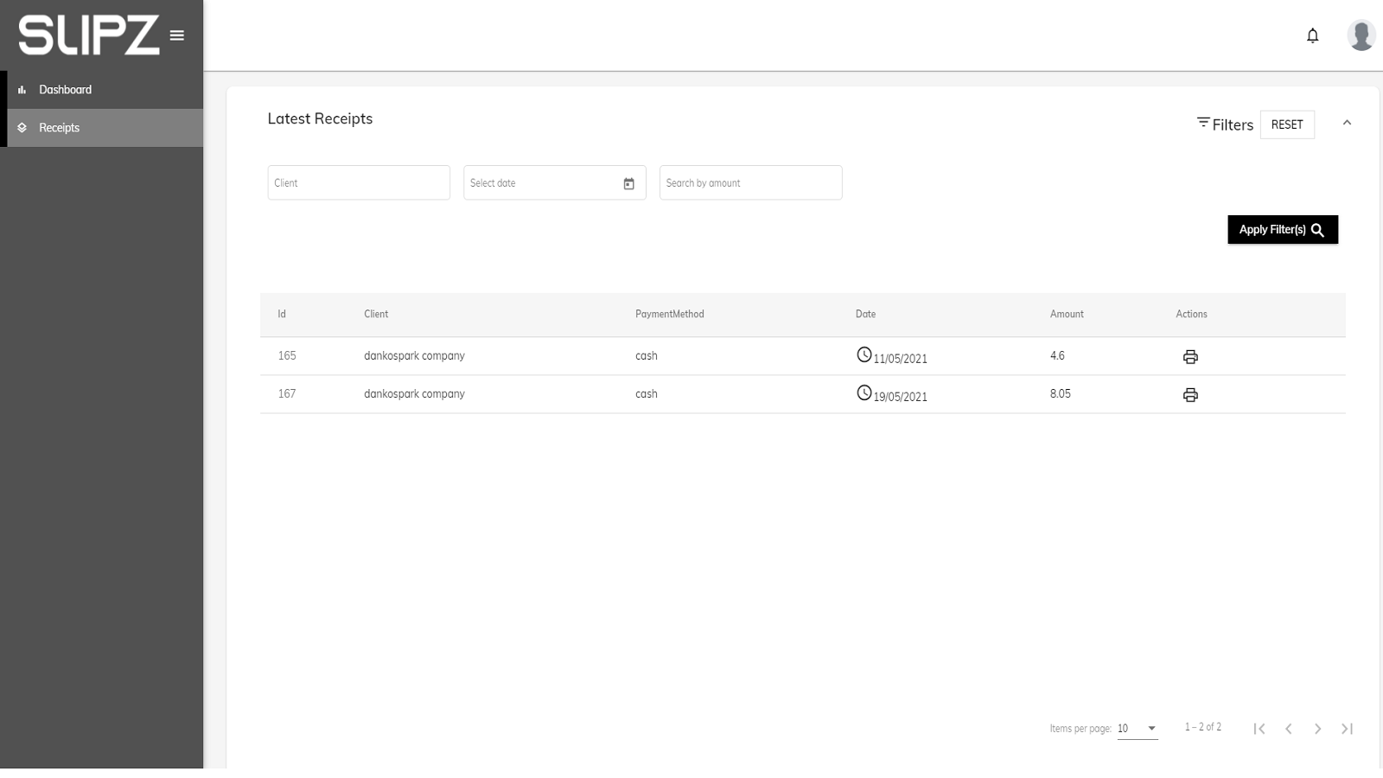
Task: Go to the first page
Action: click(1259, 729)
